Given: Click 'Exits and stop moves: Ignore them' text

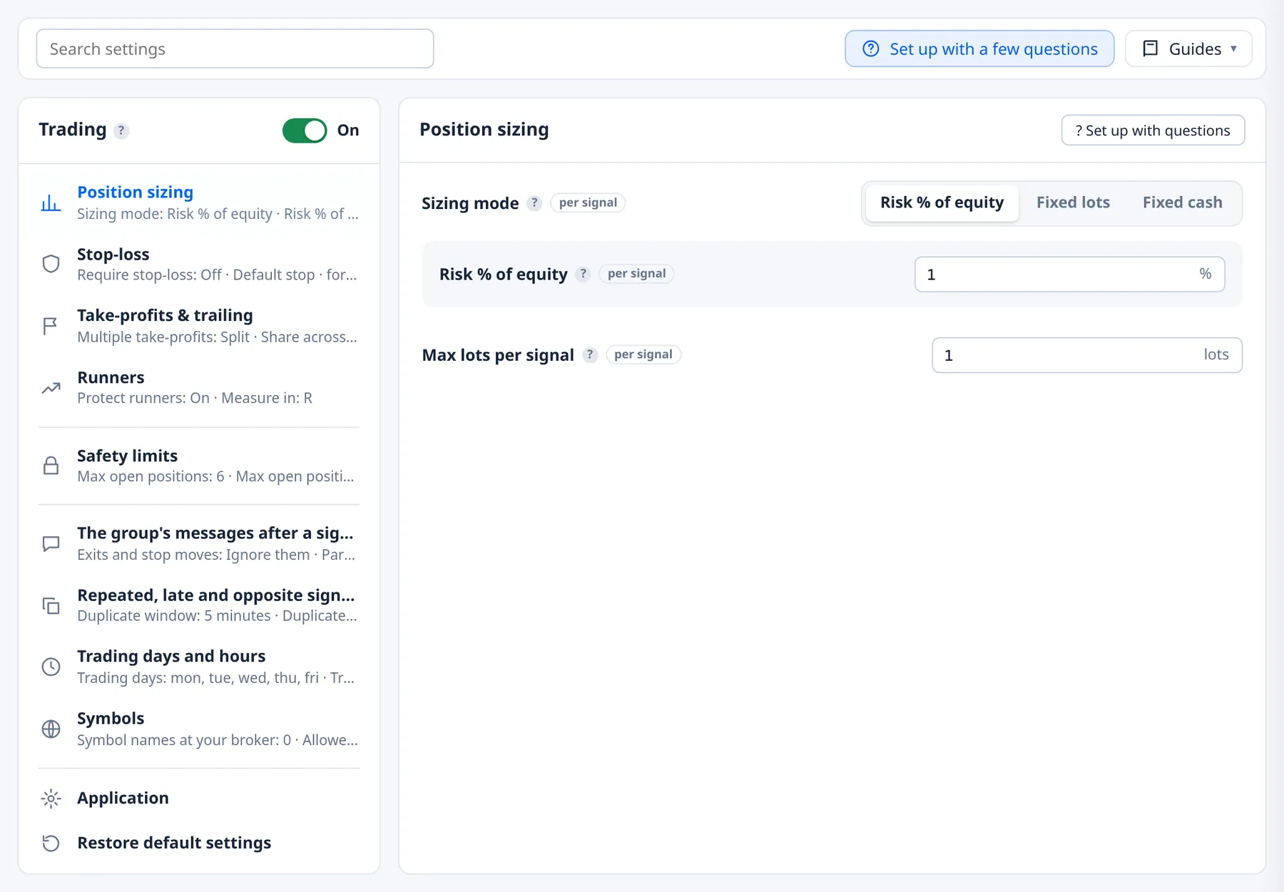Looking at the screenshot, I should [x=193, y=555].
